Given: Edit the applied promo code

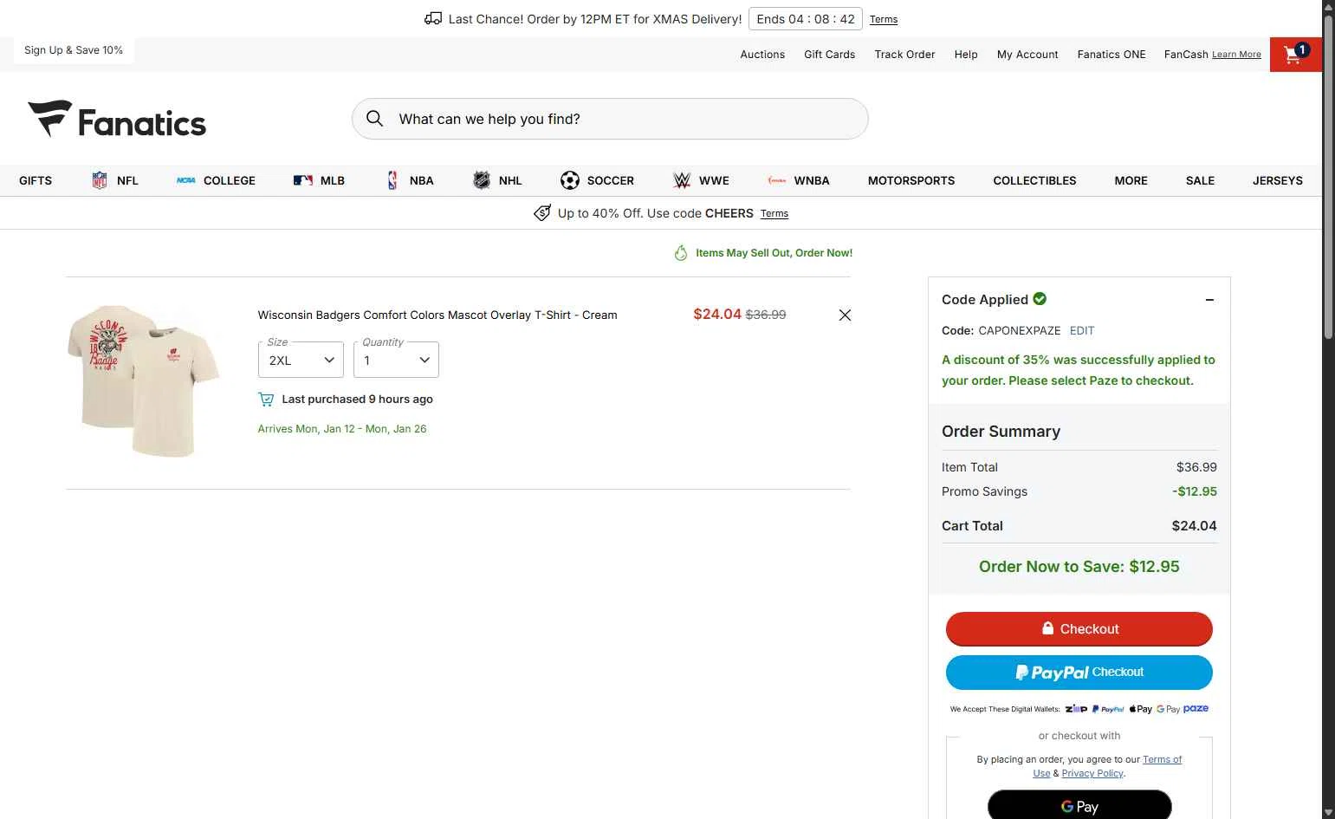Looking at the screenshot, I should coord(1081,330).
